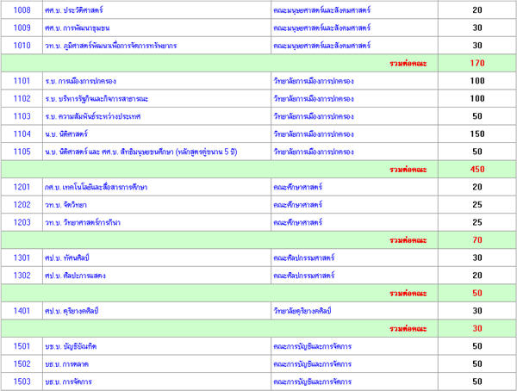Open ร.บ. การเมืองการปกครอง program link
The width and height of the screenshot is (517, 391).
point(83,81)
